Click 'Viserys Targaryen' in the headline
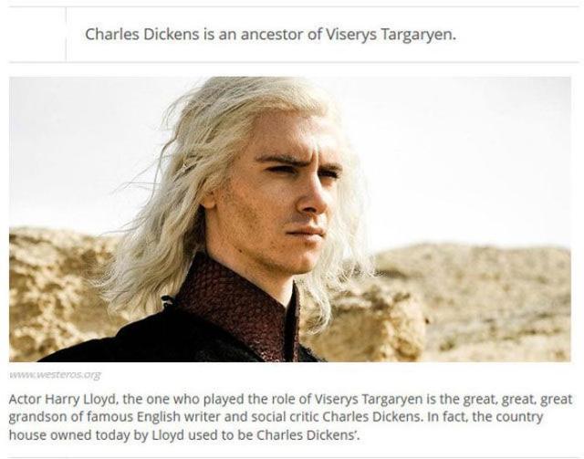584x459 pixels. click(x=391, y=35)
